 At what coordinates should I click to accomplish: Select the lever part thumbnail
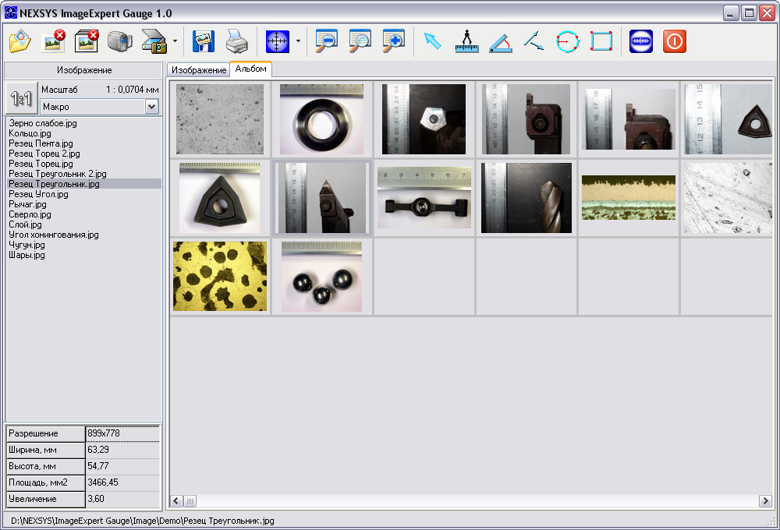point(424,198)
